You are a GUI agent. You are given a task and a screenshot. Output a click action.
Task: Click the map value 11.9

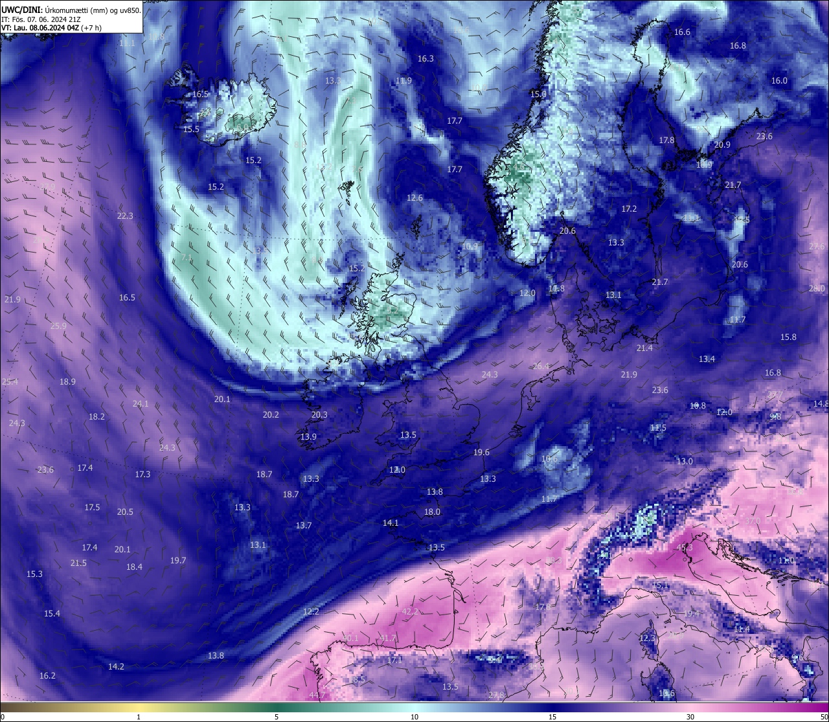pyautogui.click(x=403, y=81)
